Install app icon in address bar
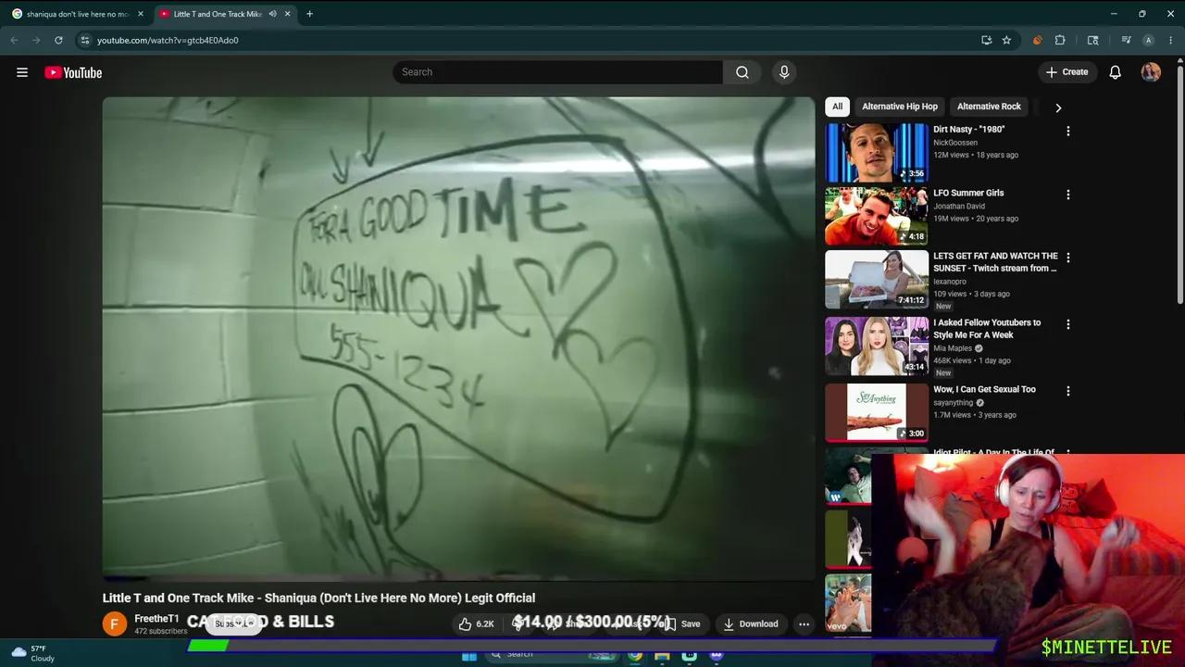Image resolution: width=1185 pixels, height=667 pixels. pyautogui.click(x=986, y=40)
